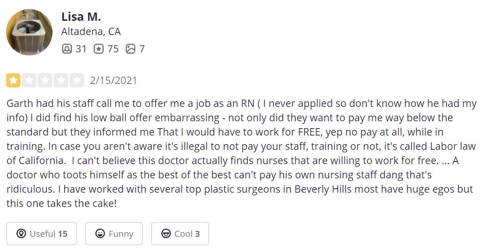This screenshot has height=252, width=487.
Task: Mark the review as Cool
Action: tap(180, 233)
